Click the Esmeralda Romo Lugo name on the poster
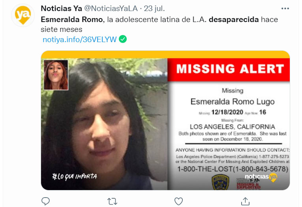Viewport: 302px width, 207px height. [x=233, y=102]
